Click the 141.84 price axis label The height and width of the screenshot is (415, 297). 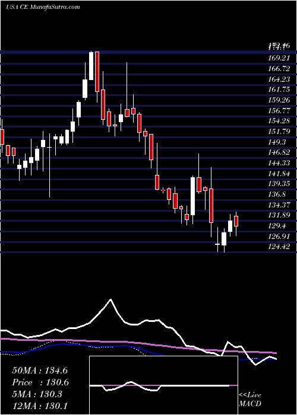pyautogui.click(x=280, y=174)
